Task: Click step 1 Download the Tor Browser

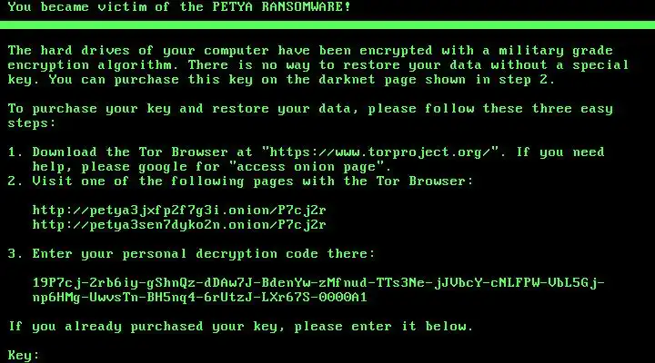Action: click(x=307, y=159)
